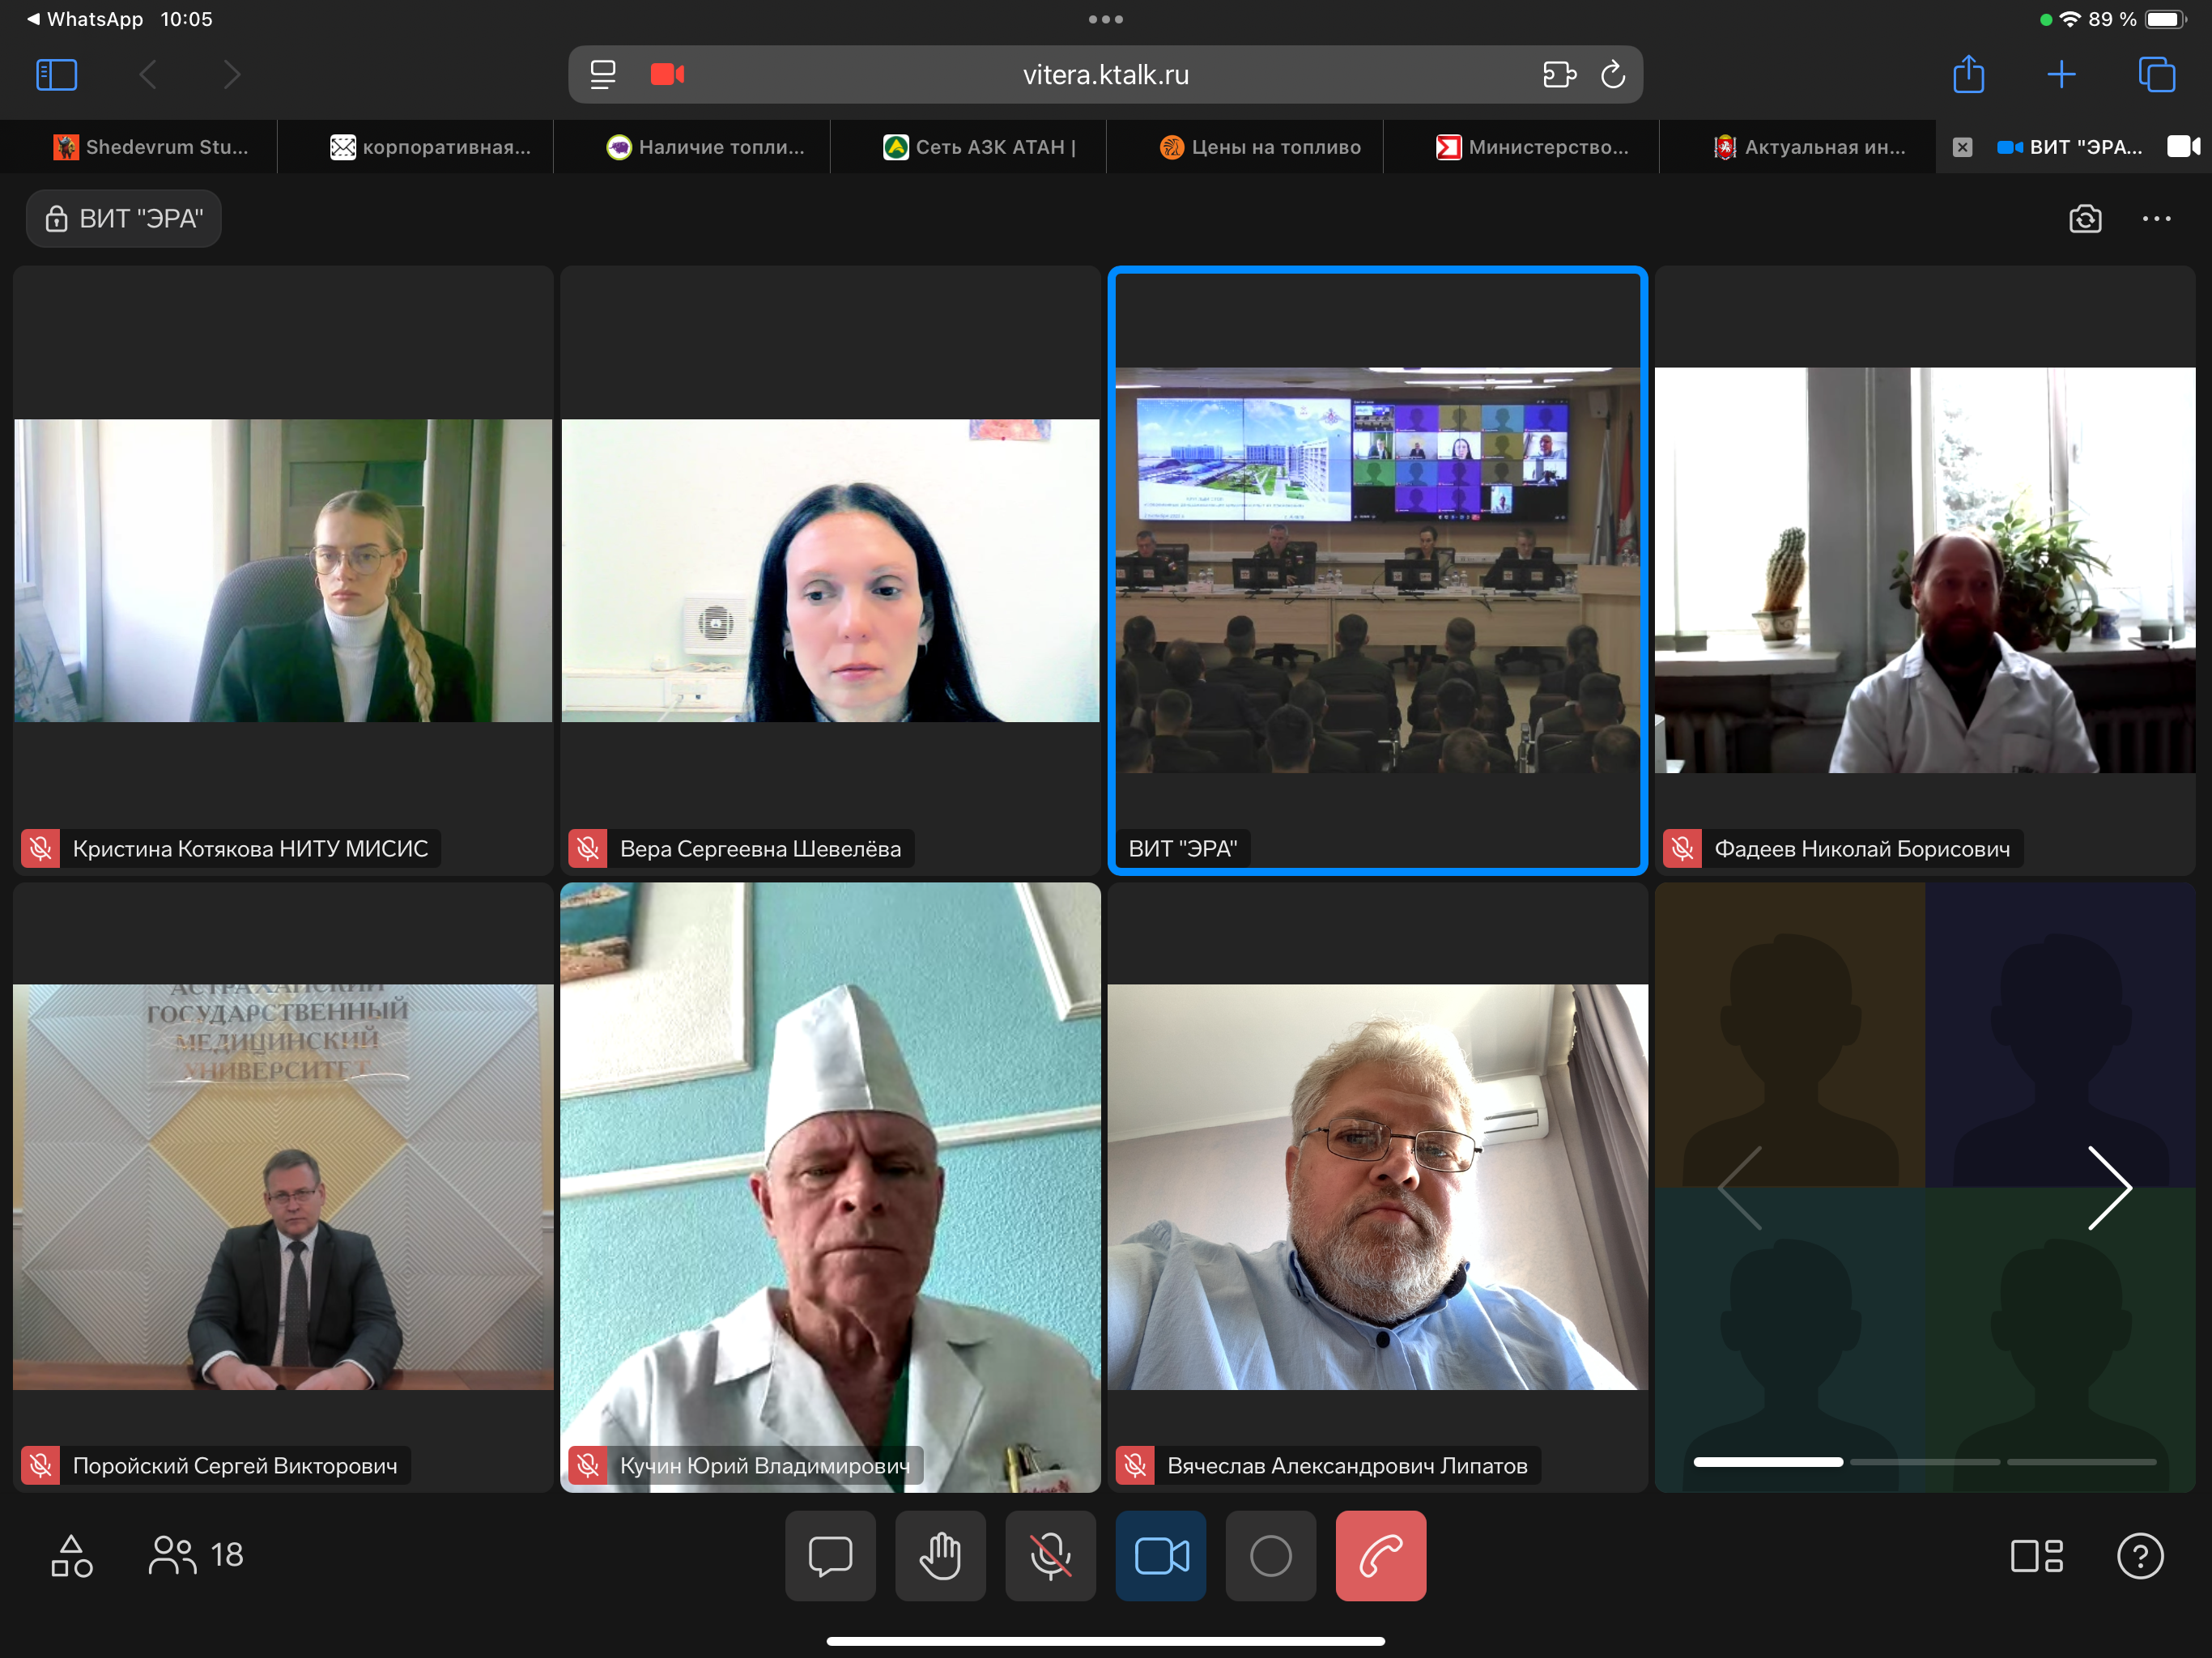Image resolution: width=2212 pixels, height=1658 pixels.
Task: Click the ВИТ "ЭРА" room name button
Action: (124, 219)
